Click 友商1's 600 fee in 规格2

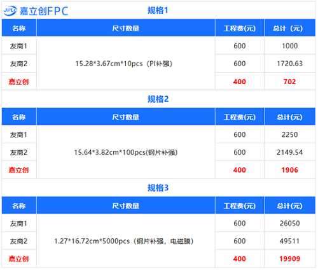[x=240, y=134]
